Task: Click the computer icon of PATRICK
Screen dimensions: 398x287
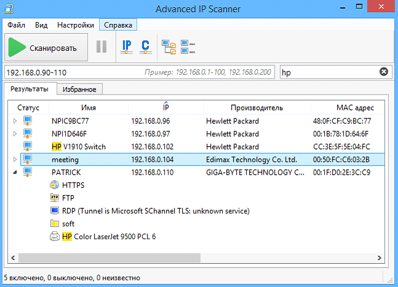Action: tap(28, 172)
